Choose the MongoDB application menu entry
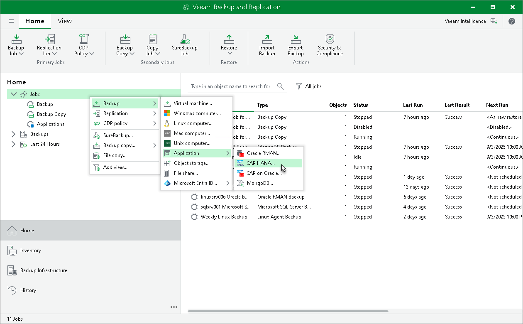This screenshot has height=324, width=523. pos(269,183)
